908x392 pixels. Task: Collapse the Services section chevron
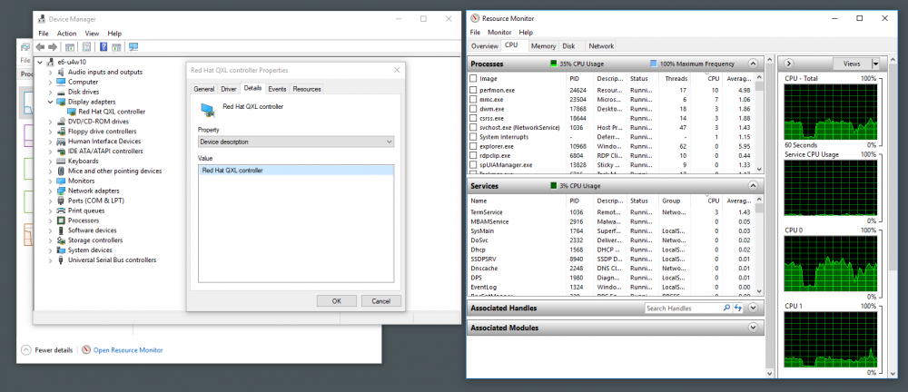coord(753,186)
